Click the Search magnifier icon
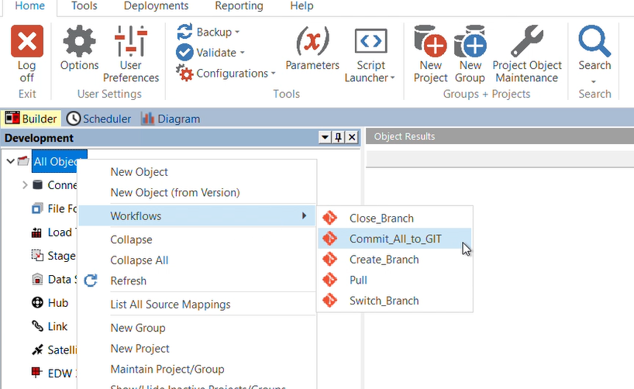This screenshot has height=389, width=634. point(594,41)
